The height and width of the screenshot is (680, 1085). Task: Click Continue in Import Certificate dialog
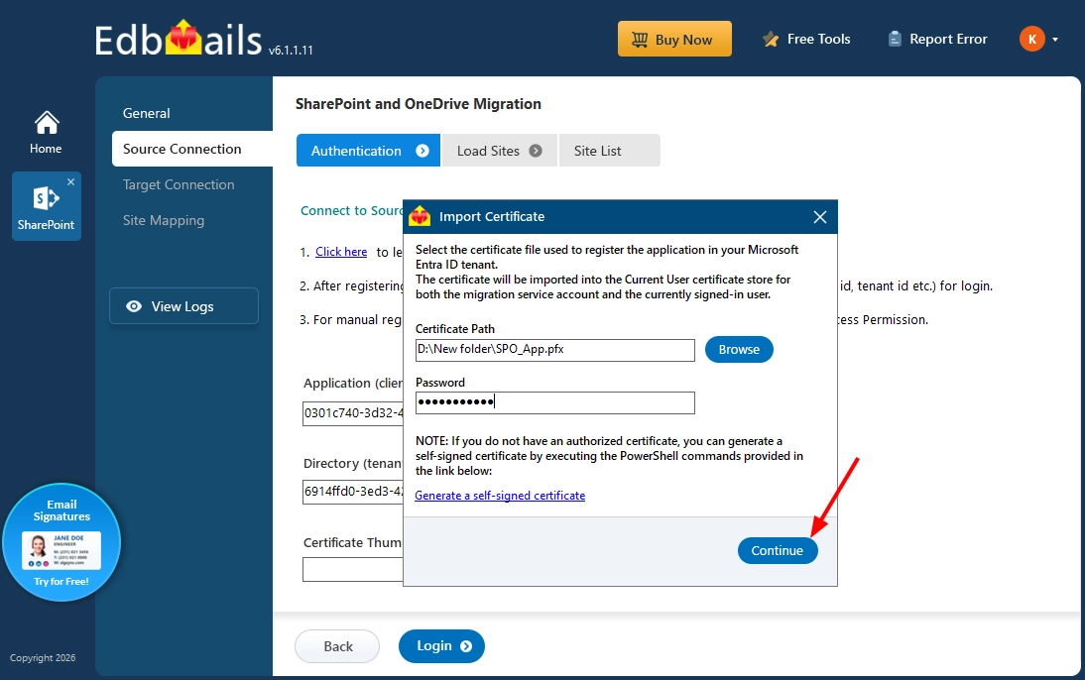click(778, 550)
